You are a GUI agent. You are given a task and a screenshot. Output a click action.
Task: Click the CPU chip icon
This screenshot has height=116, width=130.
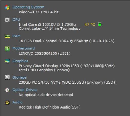[x=7, y=20]
